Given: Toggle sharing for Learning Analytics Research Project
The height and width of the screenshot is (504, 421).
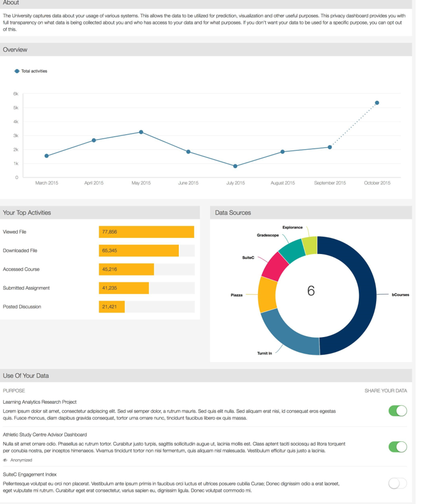Looking at the screenshot, I should click(398, 411).
